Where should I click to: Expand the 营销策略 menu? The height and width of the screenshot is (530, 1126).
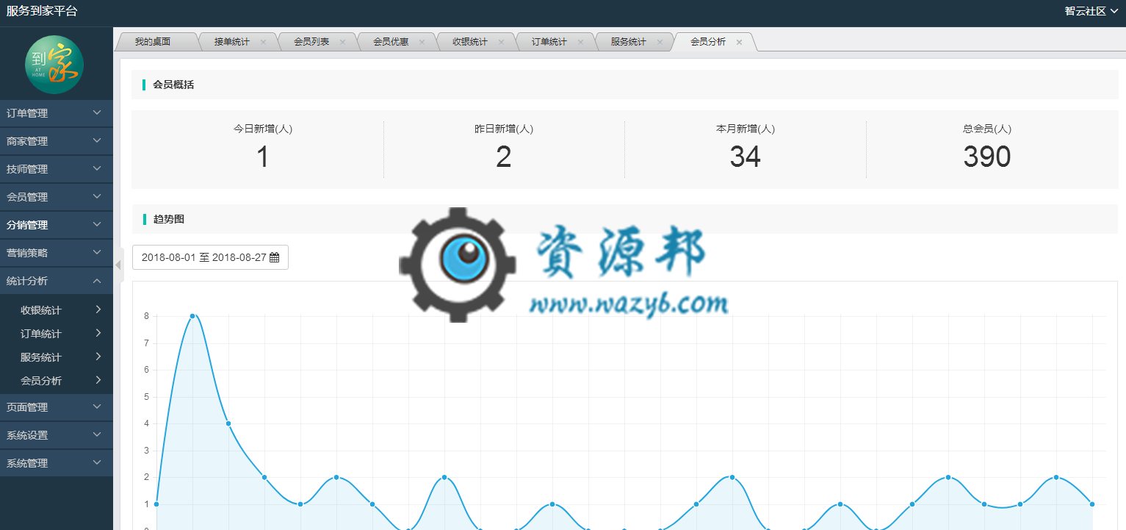click(x=57, y=253)
